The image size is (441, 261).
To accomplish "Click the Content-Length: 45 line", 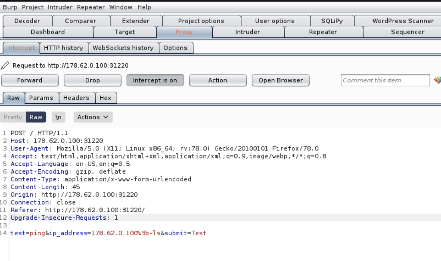I will tap(45, 187).
